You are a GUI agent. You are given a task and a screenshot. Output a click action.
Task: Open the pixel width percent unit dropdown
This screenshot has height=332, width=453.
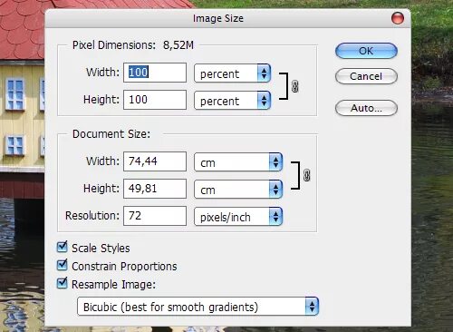tap(232, 73)
